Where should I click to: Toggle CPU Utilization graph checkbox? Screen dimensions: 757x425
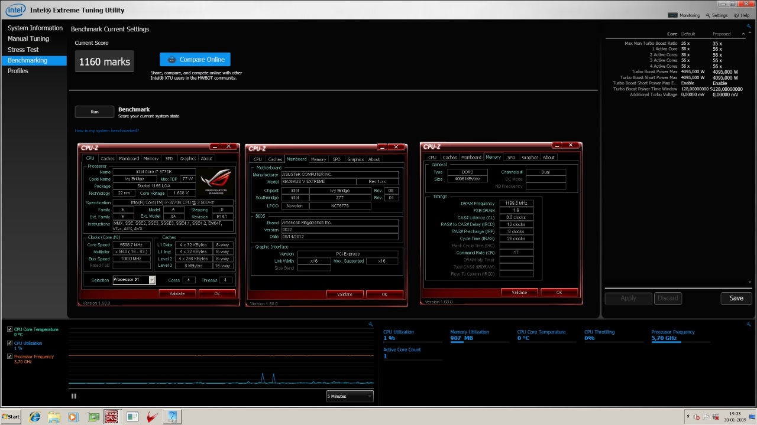pyautogui.click(x=9, y=343)
